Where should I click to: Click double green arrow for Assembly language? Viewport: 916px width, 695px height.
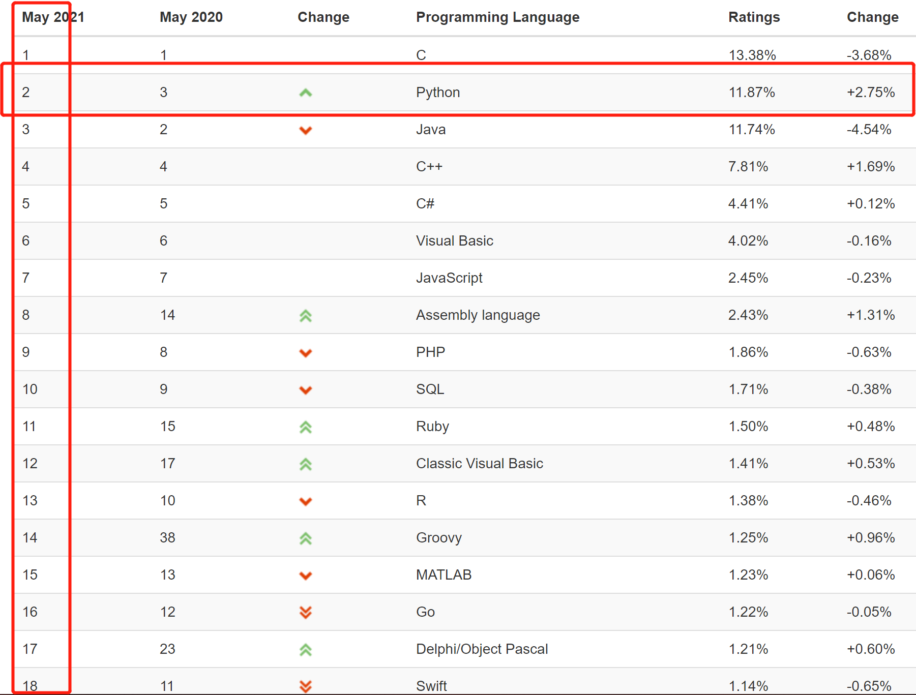coord(305,316)
